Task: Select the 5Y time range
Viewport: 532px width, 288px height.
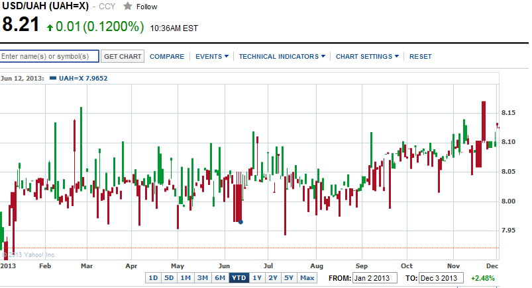Action: coord(289,278)
